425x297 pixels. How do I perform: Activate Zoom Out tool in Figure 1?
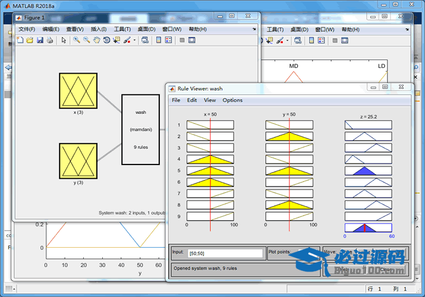[x=87, y=40]
